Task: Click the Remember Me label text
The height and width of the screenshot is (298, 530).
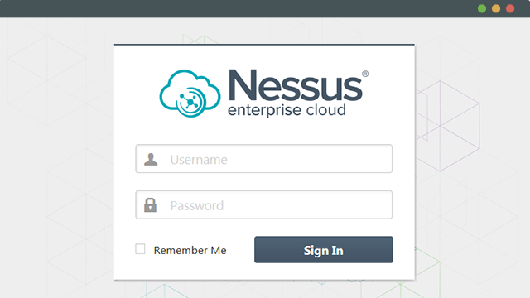Action: point(190,250)
